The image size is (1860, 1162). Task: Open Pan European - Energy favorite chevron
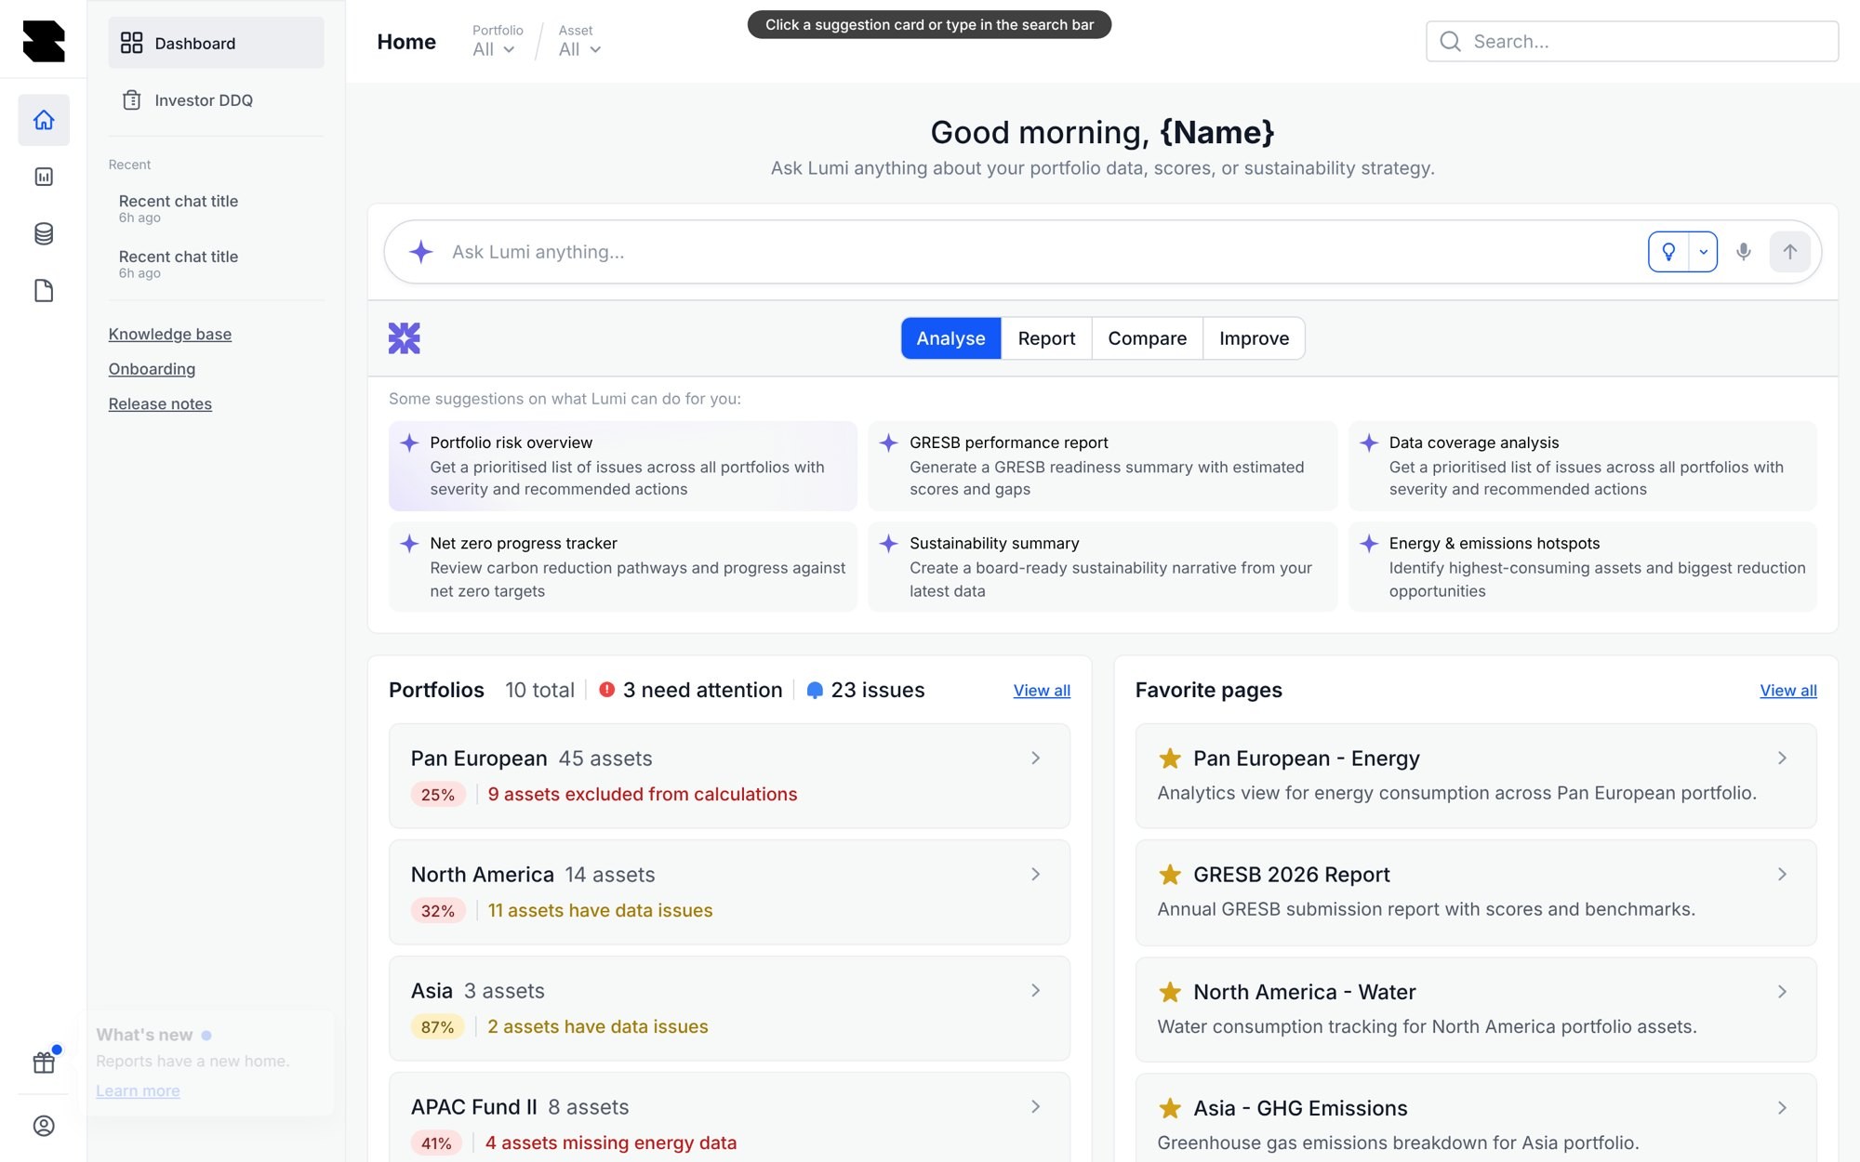tap(1782, 759)
